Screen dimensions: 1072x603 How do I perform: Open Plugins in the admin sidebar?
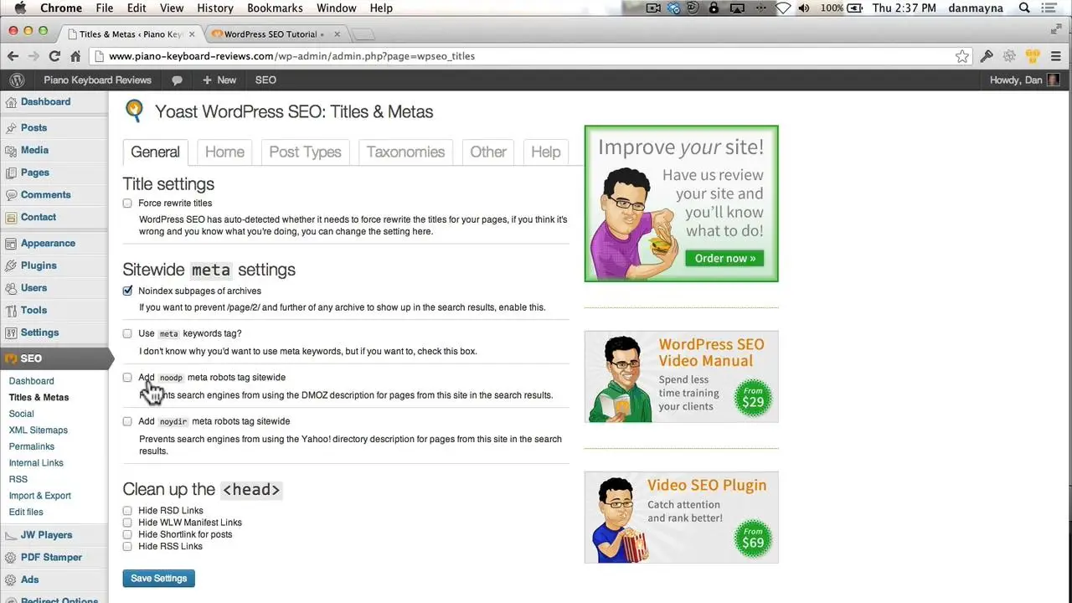(x=39, y=265)
